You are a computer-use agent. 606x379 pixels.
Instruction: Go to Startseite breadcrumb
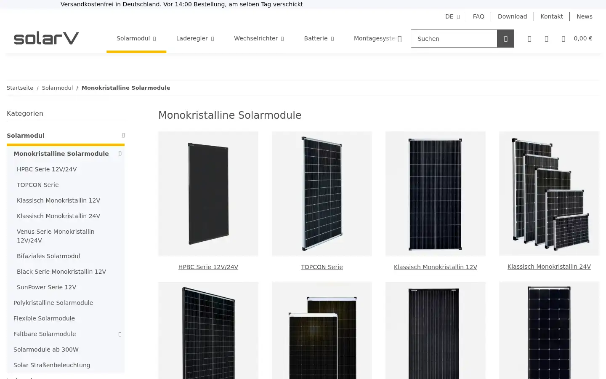(20, 88)
